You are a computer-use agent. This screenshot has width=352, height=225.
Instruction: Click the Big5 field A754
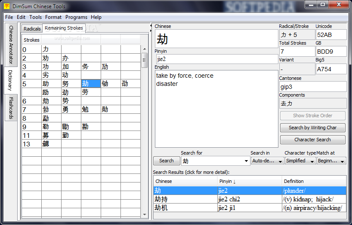click(x=331, y=69)
